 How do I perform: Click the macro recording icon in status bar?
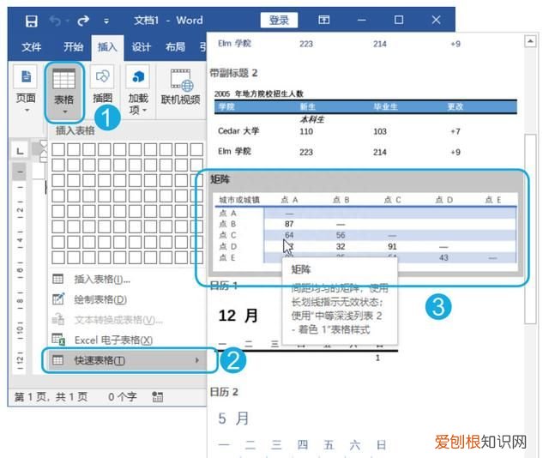158,397
